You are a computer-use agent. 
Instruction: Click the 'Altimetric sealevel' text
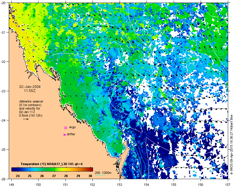pos(31,101)
